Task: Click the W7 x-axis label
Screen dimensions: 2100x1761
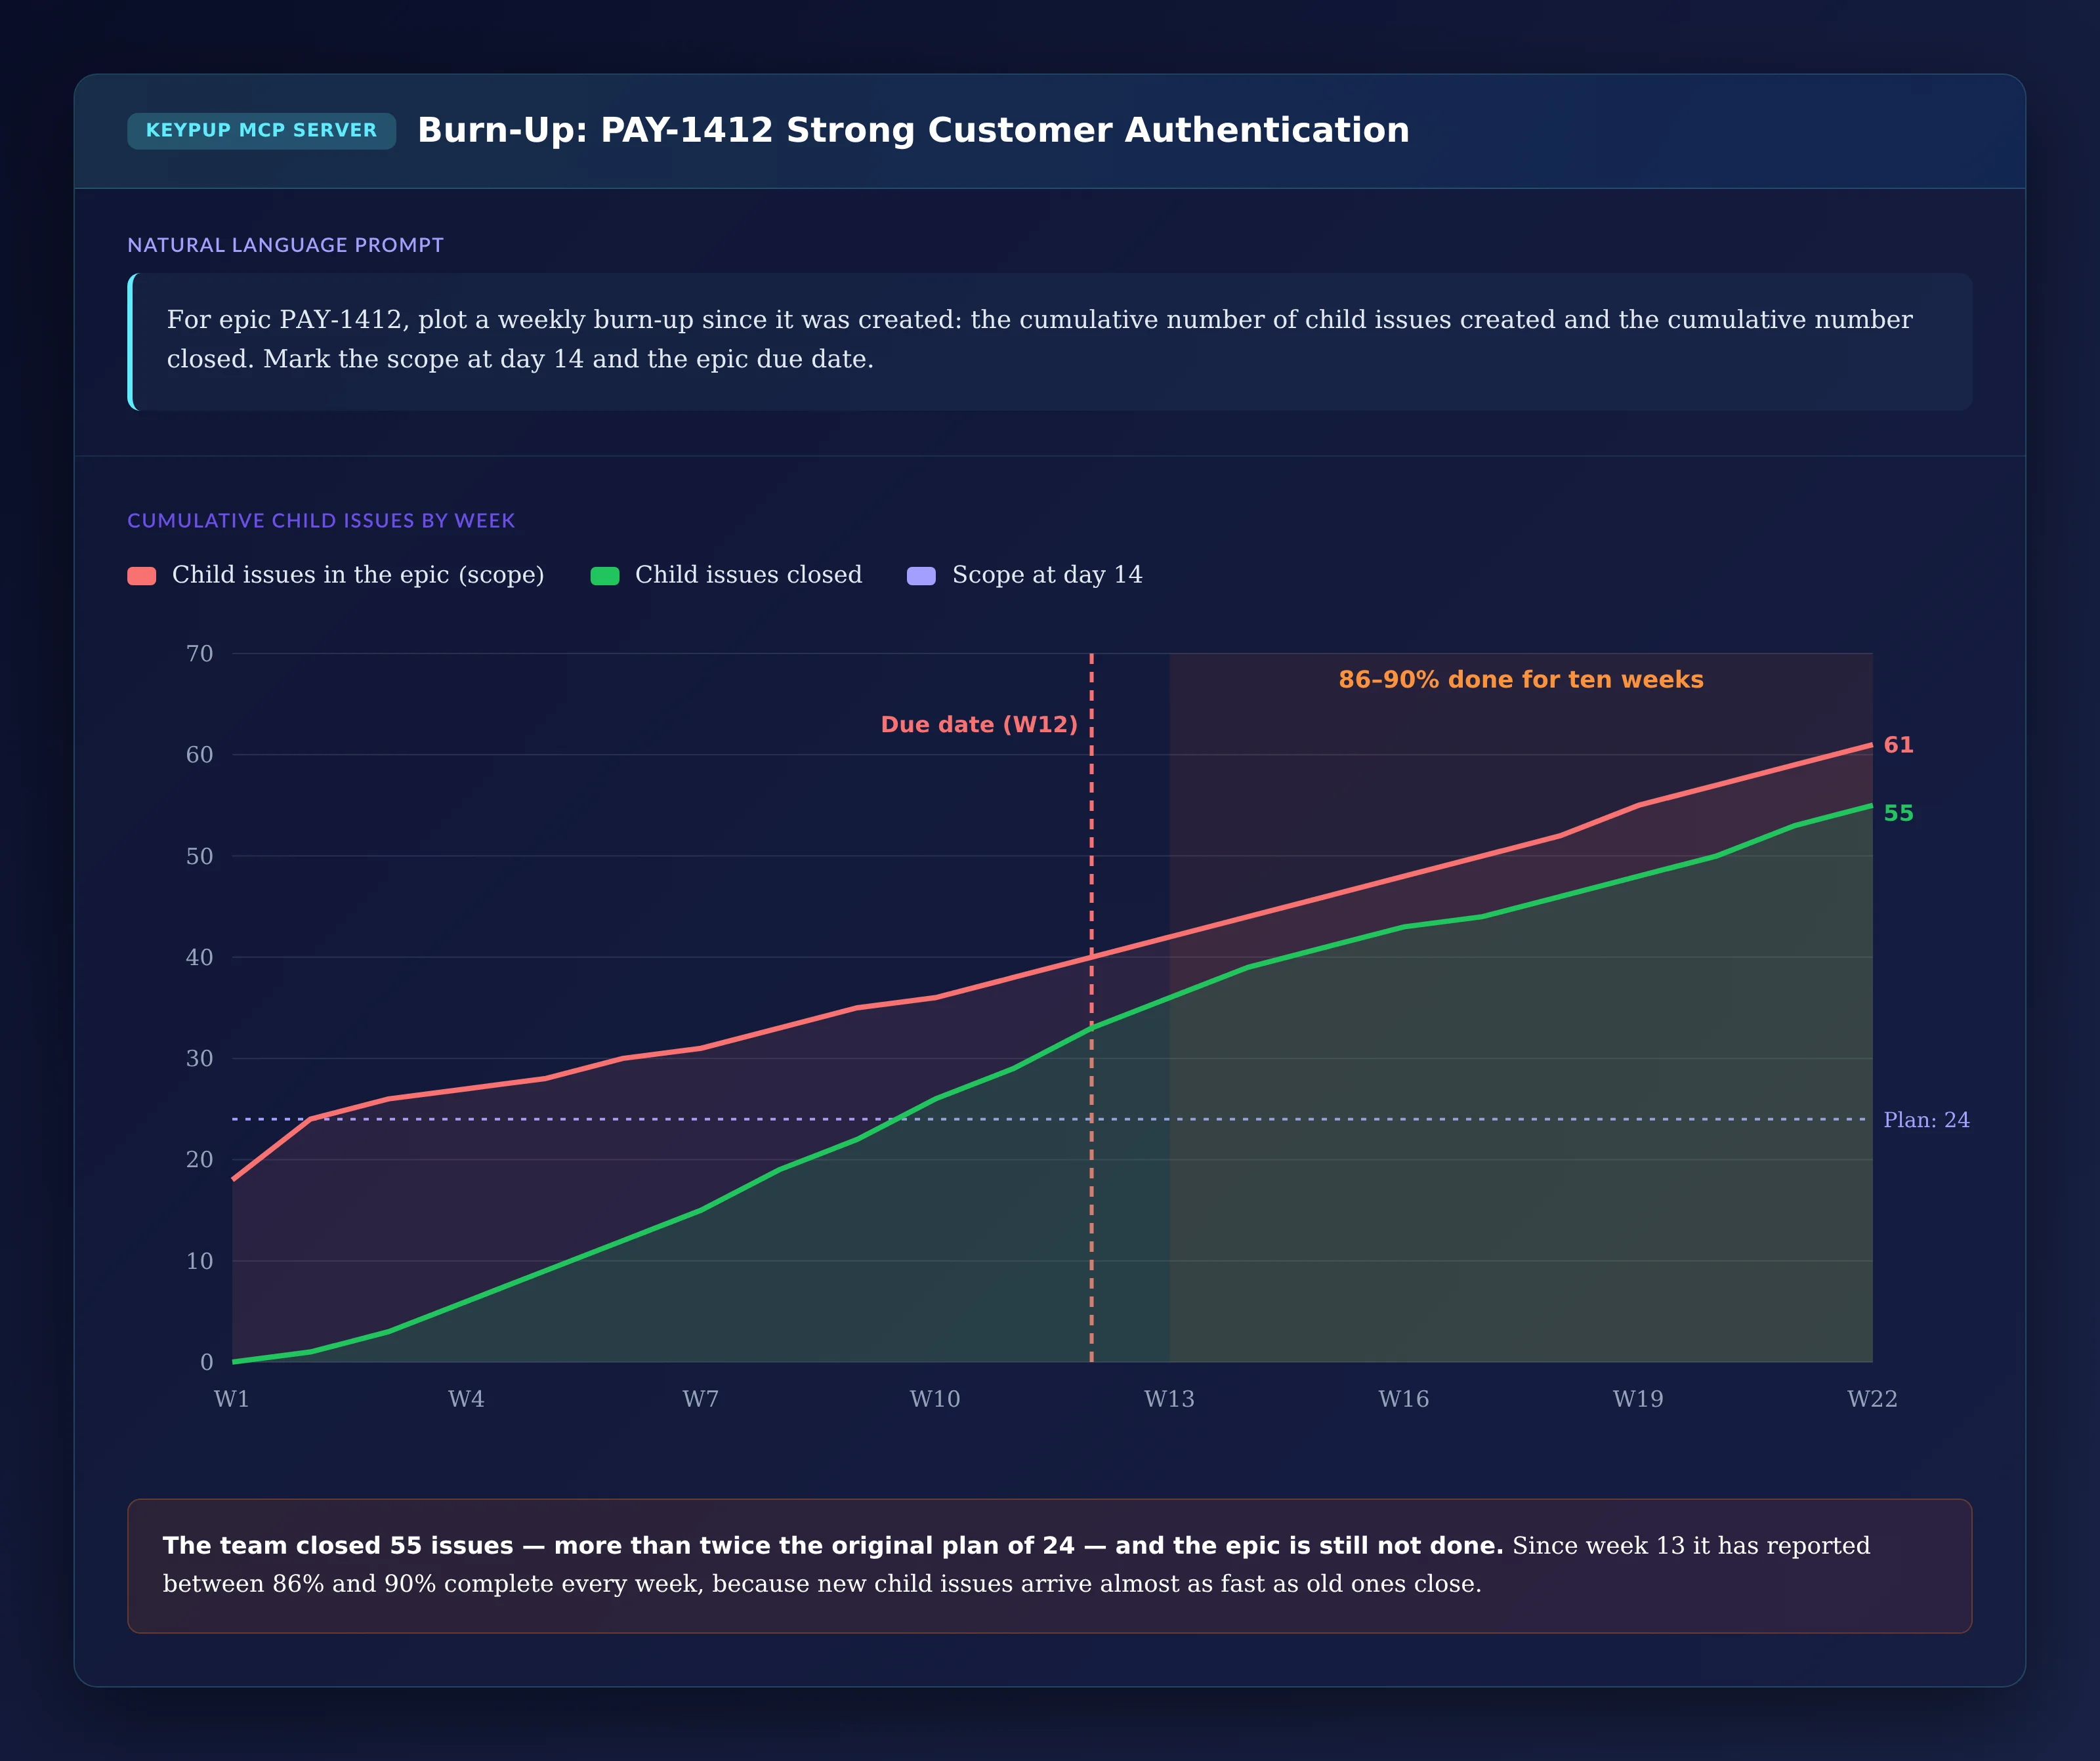Action: tap(701, 1399)
